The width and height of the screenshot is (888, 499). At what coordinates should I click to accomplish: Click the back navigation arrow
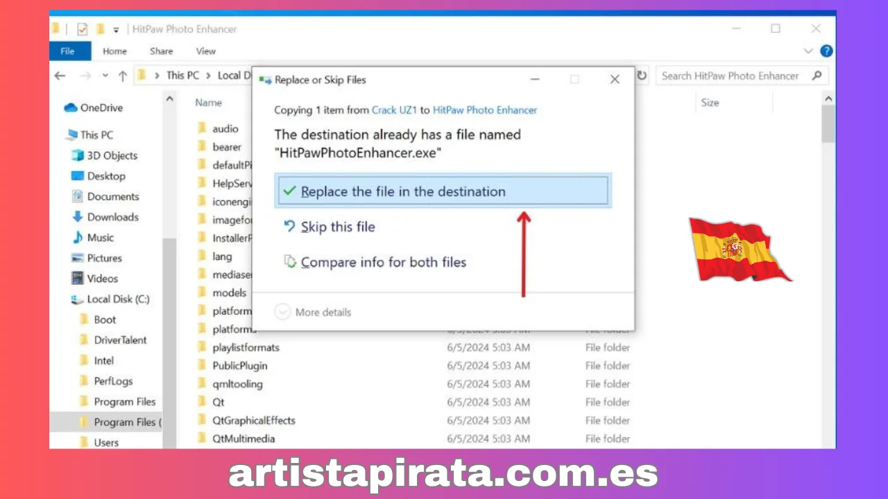(x=60, y=76)
